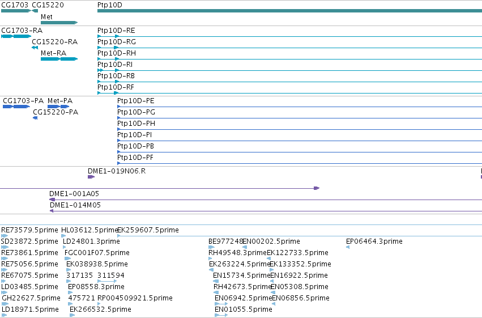
Task: Click the EP08558.3prime label
Action: tap(96, 287)
